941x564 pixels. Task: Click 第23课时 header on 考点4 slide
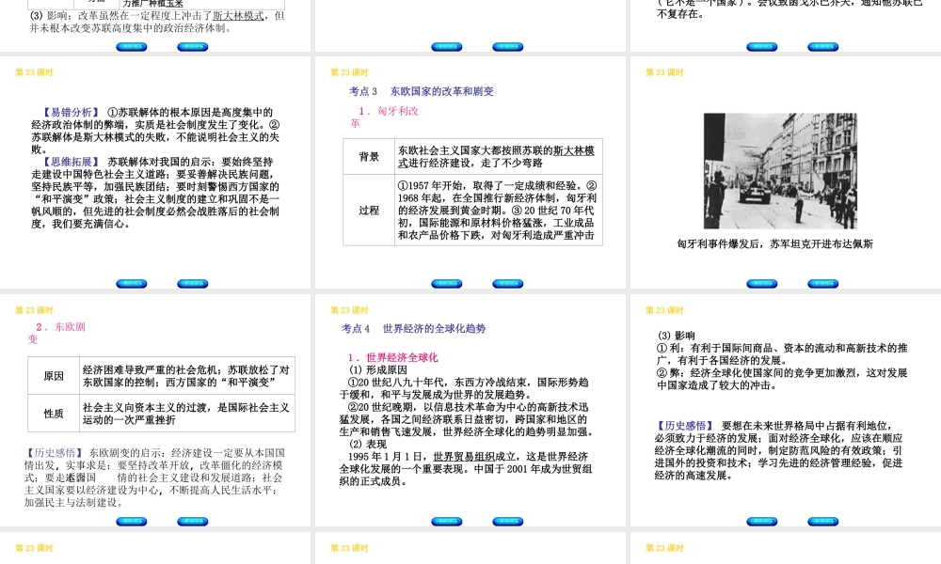point(349,310)
